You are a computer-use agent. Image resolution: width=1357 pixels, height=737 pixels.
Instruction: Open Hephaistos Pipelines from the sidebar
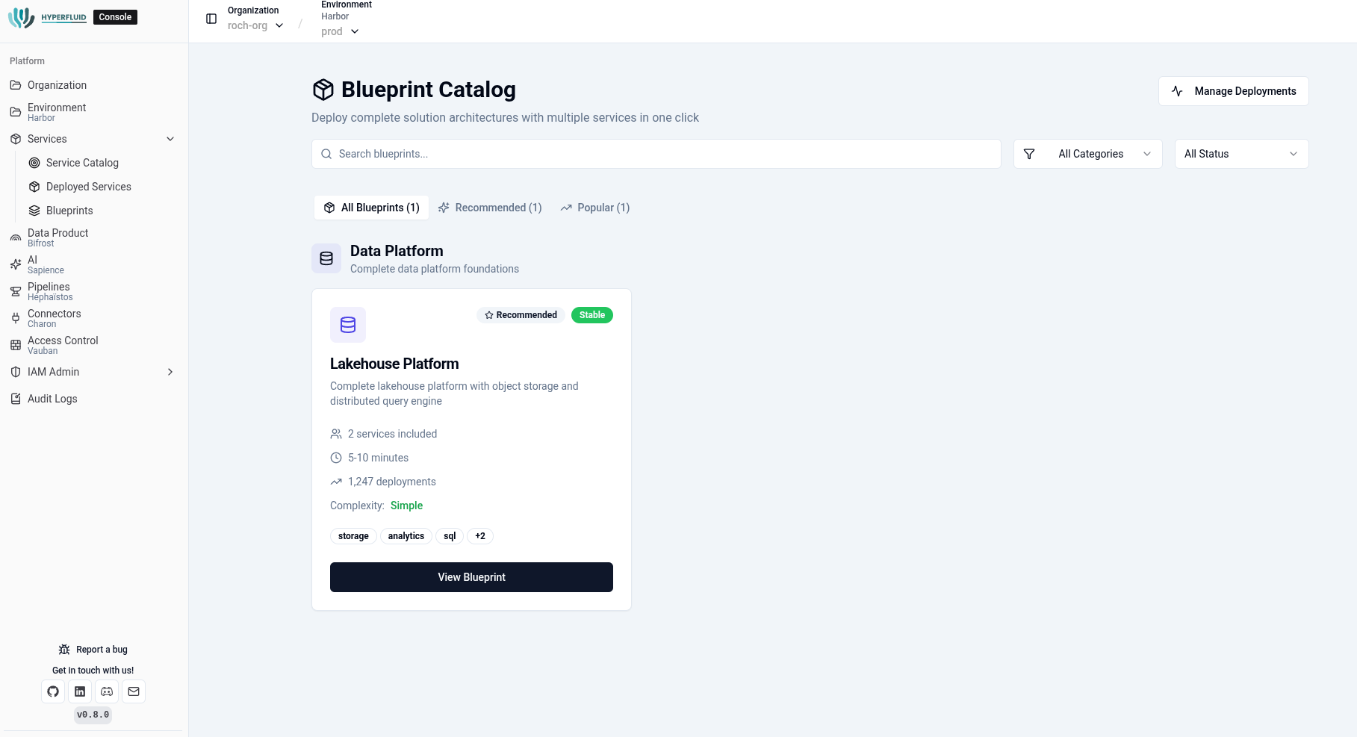coord(49,290)
